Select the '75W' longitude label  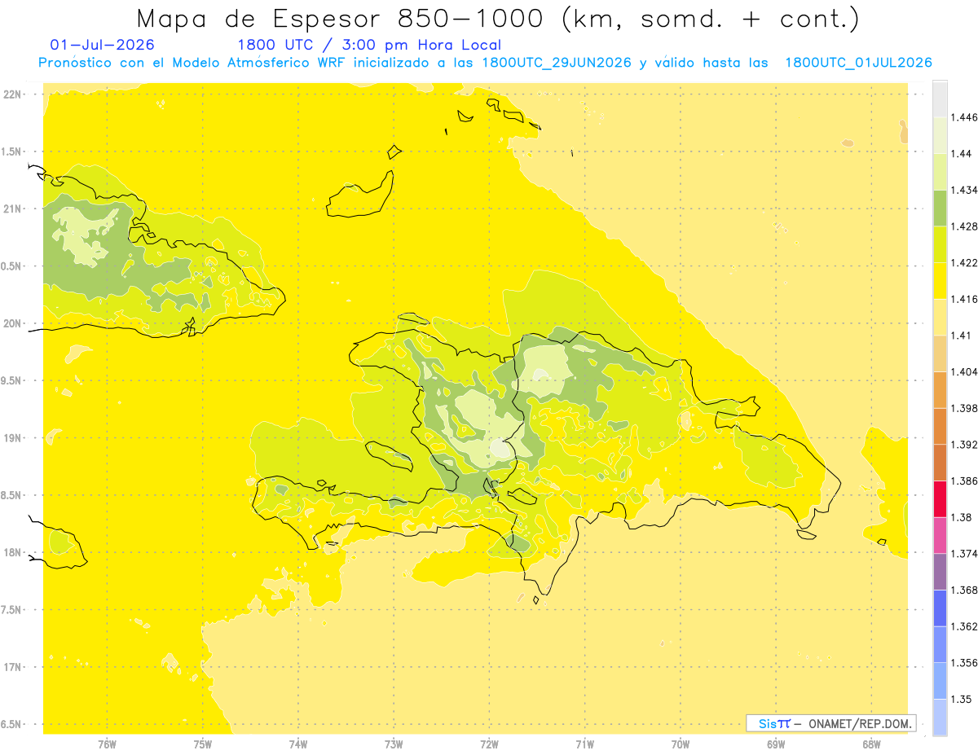click(203, 744)
